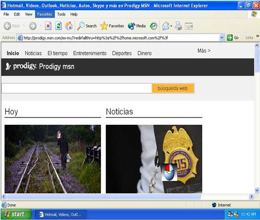The image size is (260, 220).
Task: Click the page icon in address bar
Action: [20, 38]
